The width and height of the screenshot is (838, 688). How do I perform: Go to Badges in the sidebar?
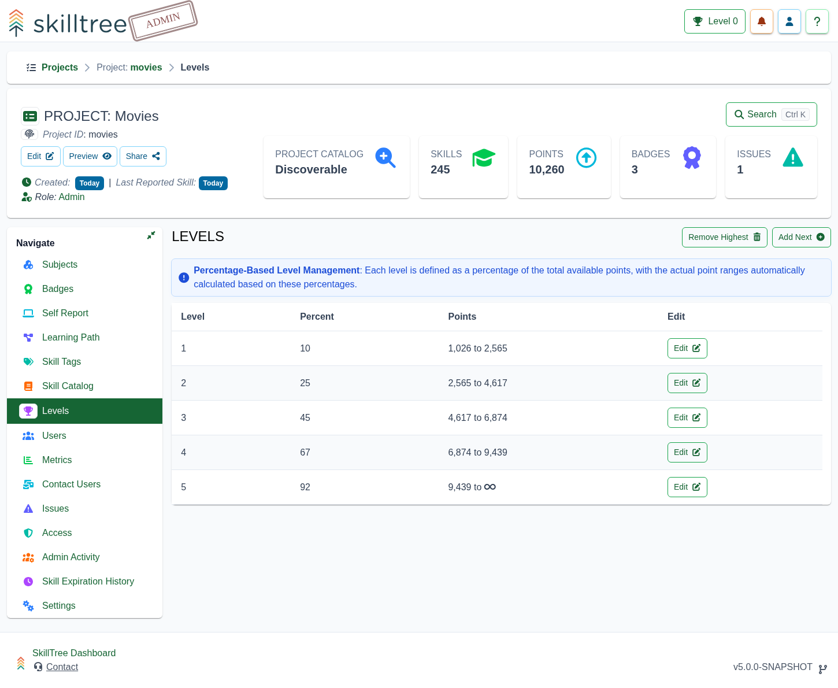(x=84, y=289)
